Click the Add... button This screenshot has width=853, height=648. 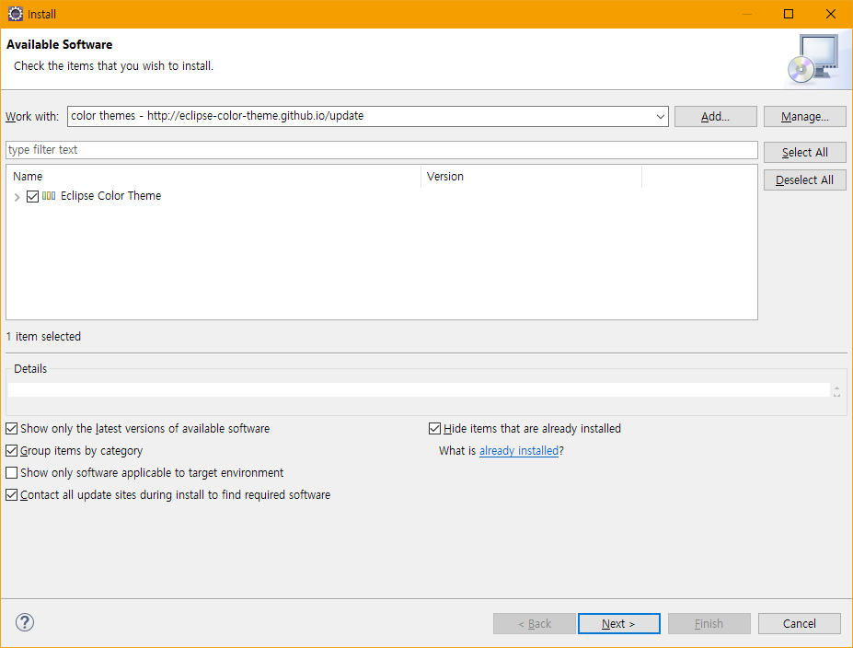[x=715, y=116]
